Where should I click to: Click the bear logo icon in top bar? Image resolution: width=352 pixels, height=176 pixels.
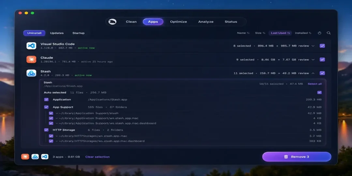point(112,22)
